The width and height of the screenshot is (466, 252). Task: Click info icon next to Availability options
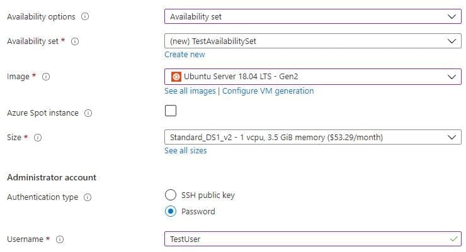tap(85, 17)
